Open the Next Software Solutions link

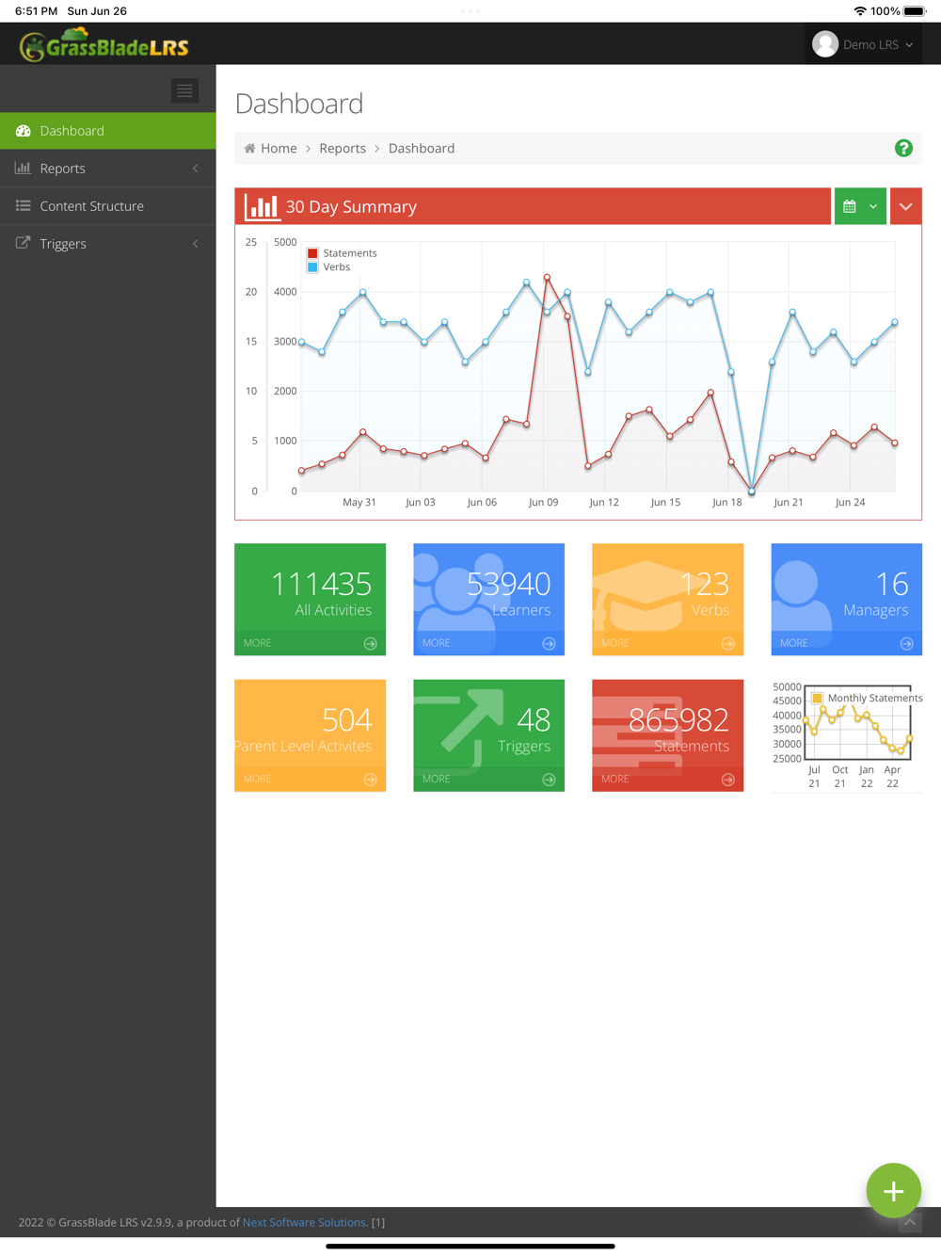304,1222
